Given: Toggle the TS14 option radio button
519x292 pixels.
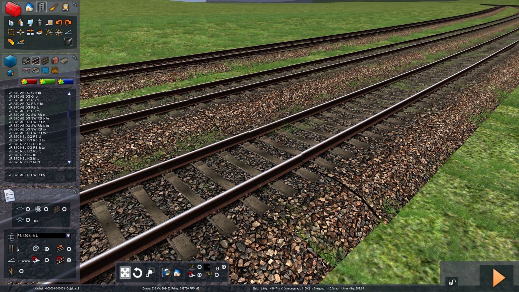Looking at the screenshot, I should pyautogui.click(x=217, y=275).
